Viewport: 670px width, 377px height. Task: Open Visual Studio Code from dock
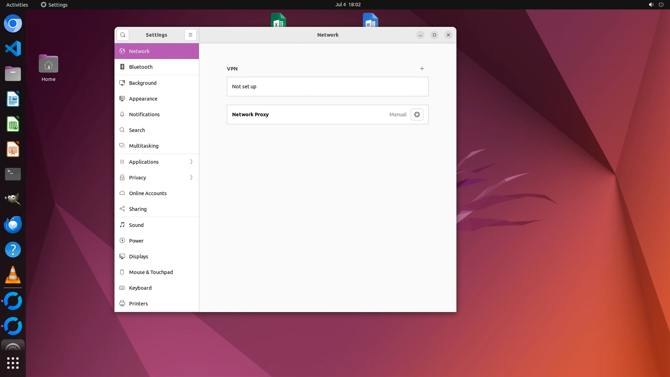click(x=13, y=49)
